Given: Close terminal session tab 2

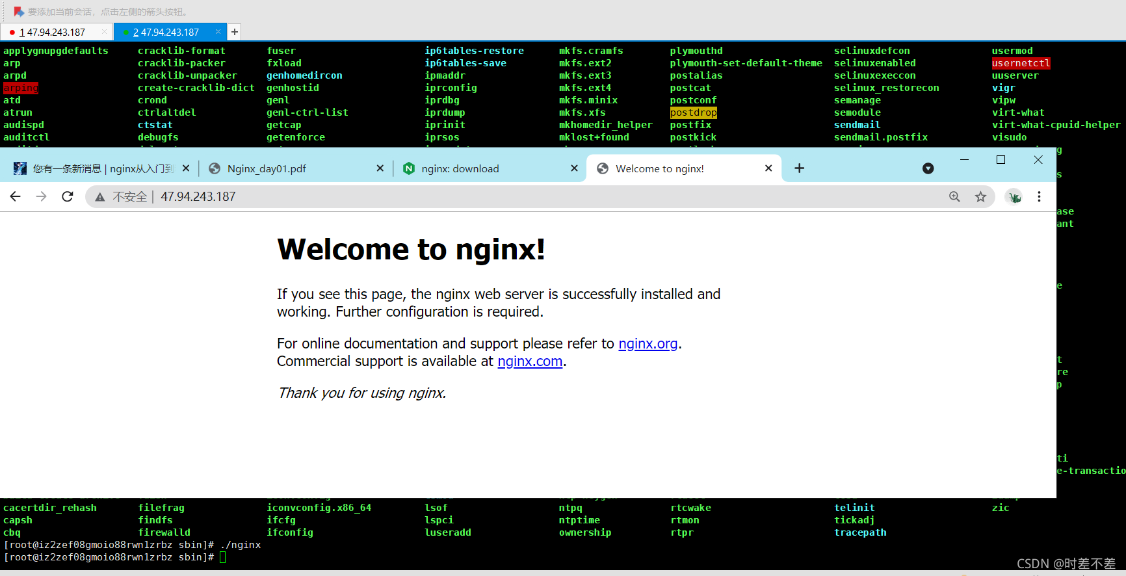Looking at the screenshot, I should coord(218,32).
